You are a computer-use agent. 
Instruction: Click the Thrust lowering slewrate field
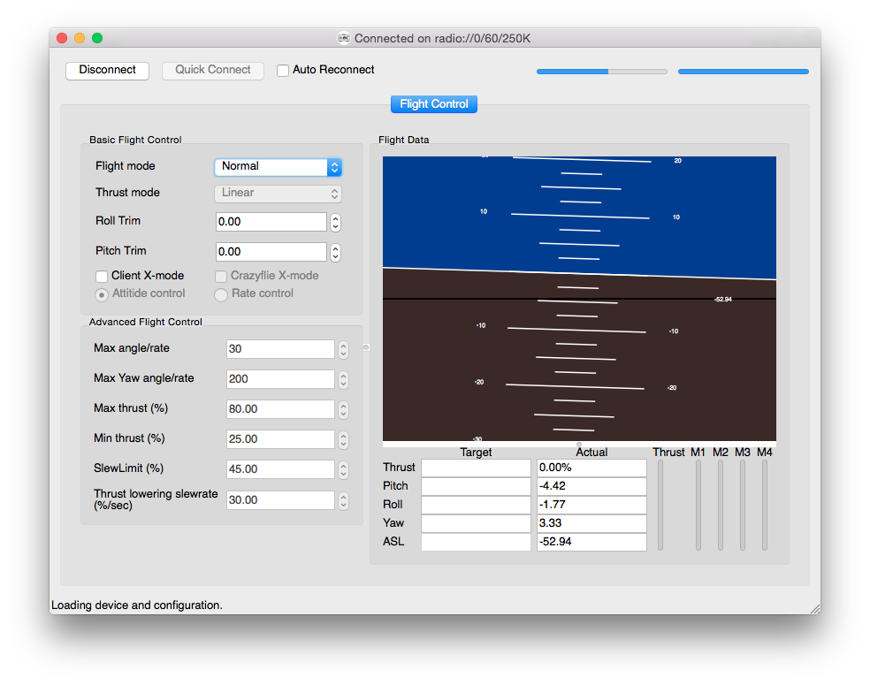click(280, 499)
